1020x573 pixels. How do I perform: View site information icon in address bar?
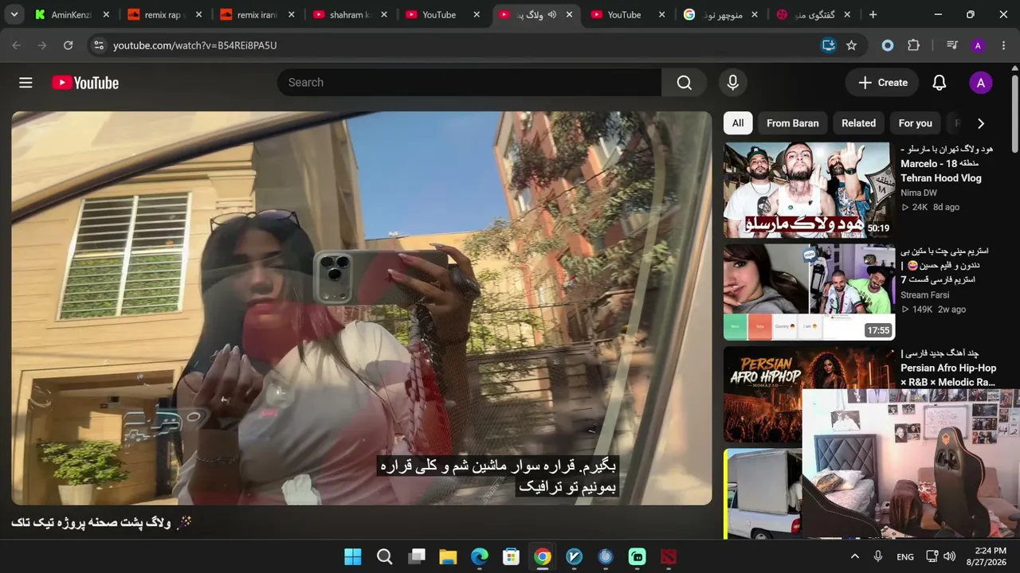coord(99,45)
